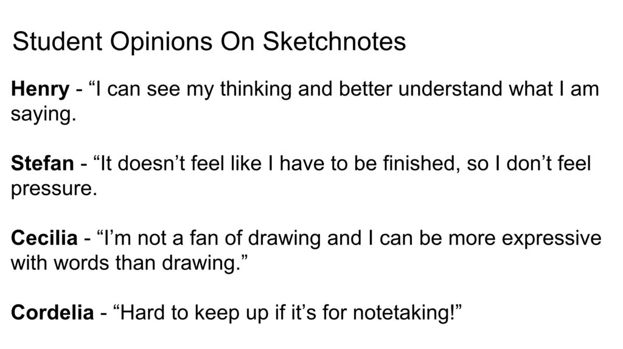Click the words 'with words' in Cecilia's quote

click(60, 263)
